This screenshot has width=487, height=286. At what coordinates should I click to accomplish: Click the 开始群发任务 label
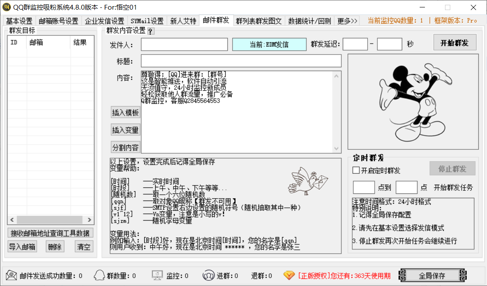click(453, 187)
